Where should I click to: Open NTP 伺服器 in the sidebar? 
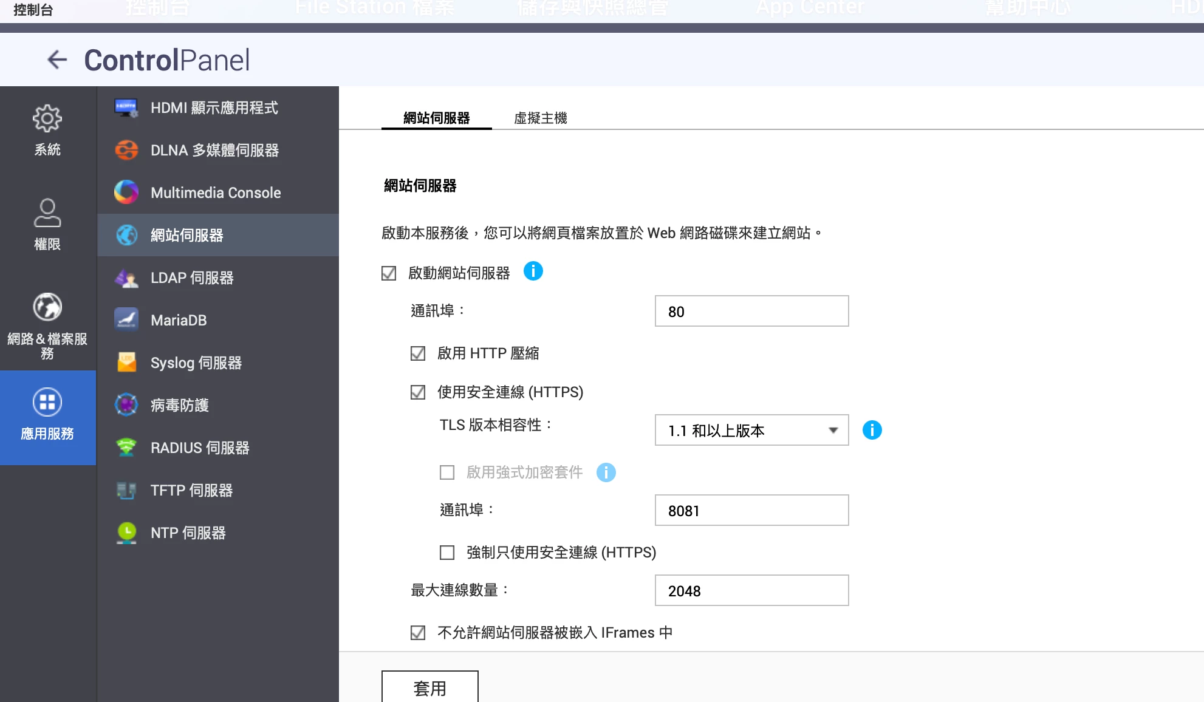click(x=188, y=533)
